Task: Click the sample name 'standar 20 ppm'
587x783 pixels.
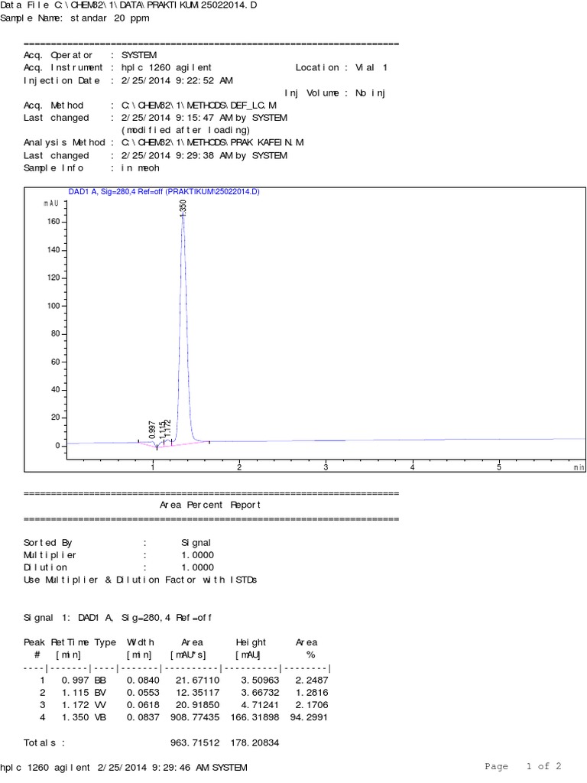Action: point(110,18)
